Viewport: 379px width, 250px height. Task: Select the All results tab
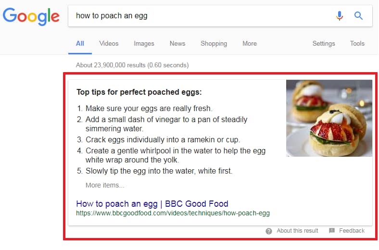80,43
